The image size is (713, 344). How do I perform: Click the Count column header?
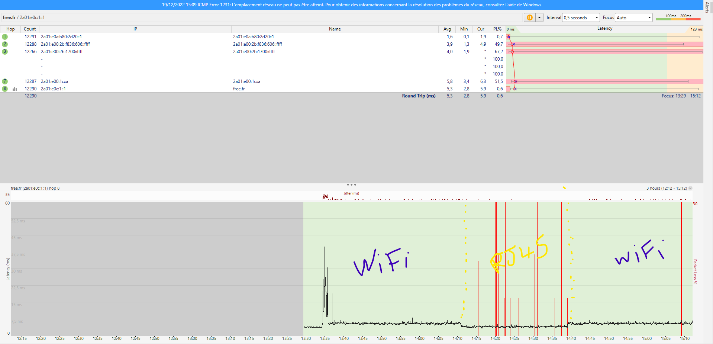pos(30,29)
